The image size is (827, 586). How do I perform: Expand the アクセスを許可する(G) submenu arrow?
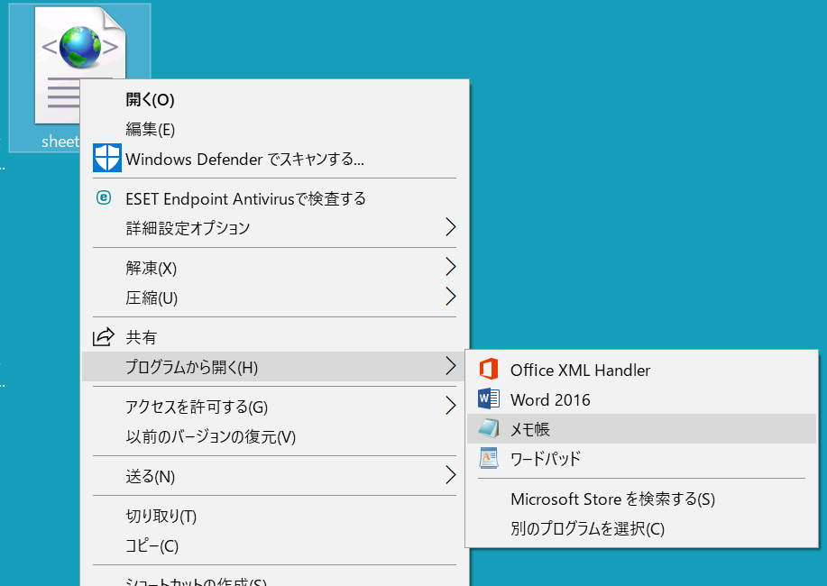click(450, 406)
